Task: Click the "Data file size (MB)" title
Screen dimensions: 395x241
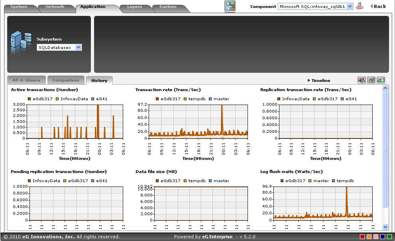Action: coord(156,172)
